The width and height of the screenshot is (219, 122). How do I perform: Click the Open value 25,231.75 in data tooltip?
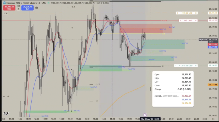click(186, 75)
